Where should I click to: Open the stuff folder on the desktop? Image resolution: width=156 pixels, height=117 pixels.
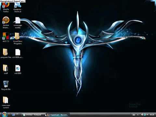click(6, 69)
